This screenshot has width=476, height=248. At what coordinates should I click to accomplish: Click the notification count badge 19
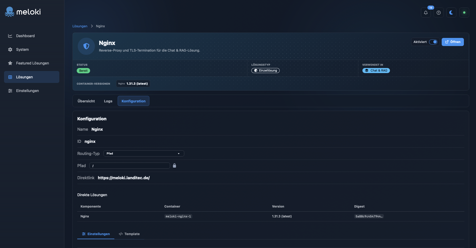[x=431, y=8]
